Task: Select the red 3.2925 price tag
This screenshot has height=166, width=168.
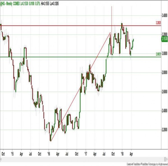Action: click(x=159, y=24)
